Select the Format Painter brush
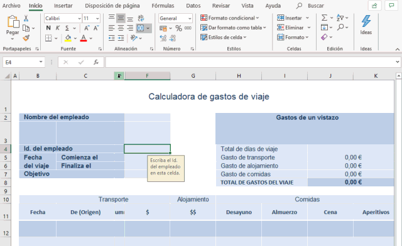Screen dimensions: 402x246 26,38
